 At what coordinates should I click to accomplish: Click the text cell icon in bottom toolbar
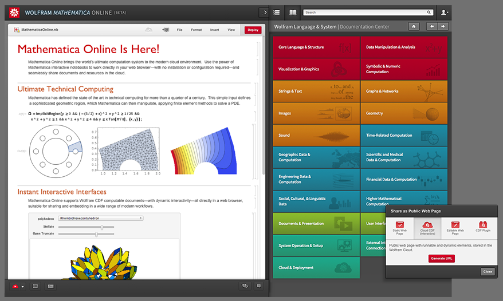coord(36,286)
